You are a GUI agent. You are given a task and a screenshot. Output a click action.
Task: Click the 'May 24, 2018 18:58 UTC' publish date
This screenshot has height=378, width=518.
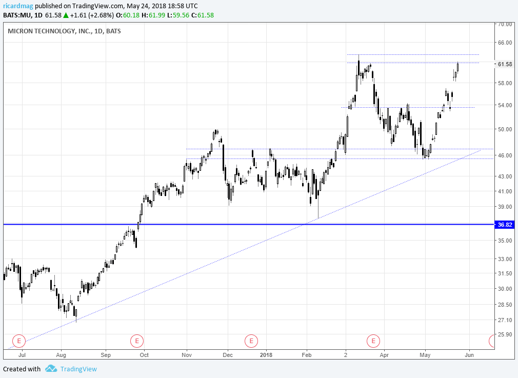pyautogui.click(x=162, y=6)
